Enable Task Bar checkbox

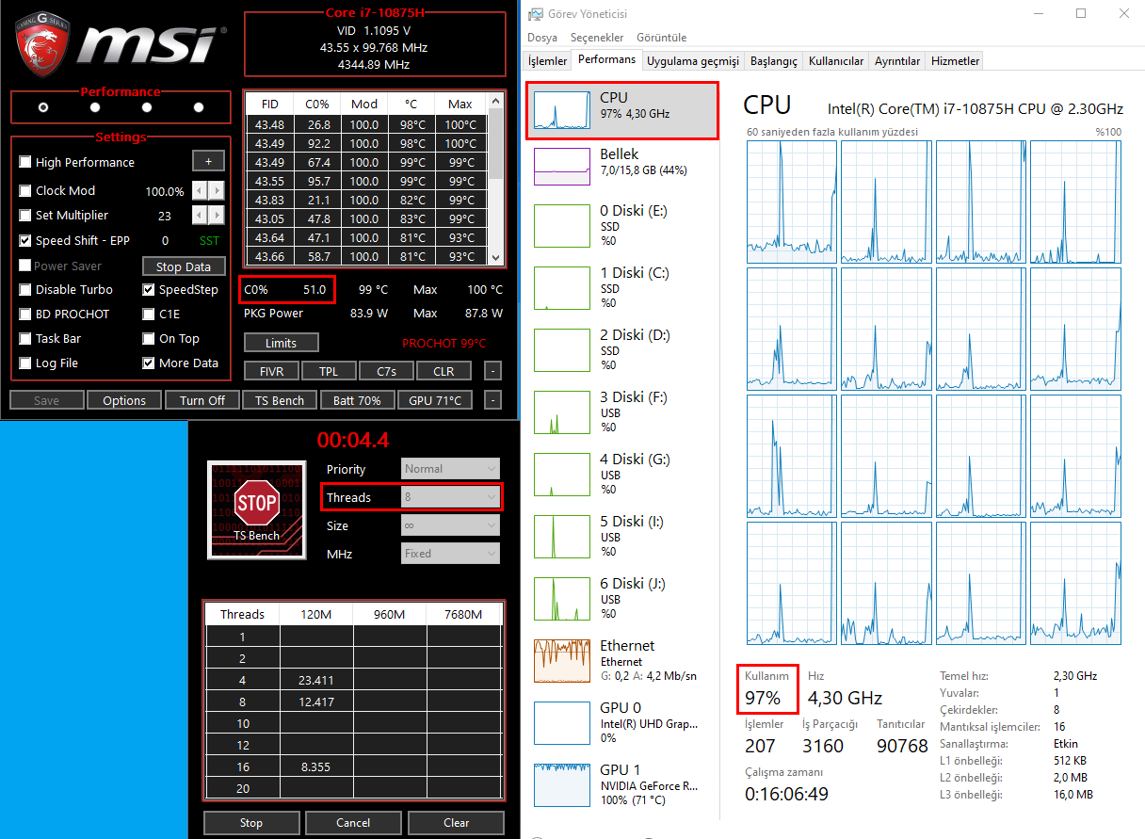tap(25, 338)
